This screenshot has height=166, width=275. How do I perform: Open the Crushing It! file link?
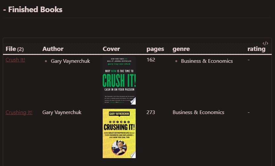coord(19,112)
